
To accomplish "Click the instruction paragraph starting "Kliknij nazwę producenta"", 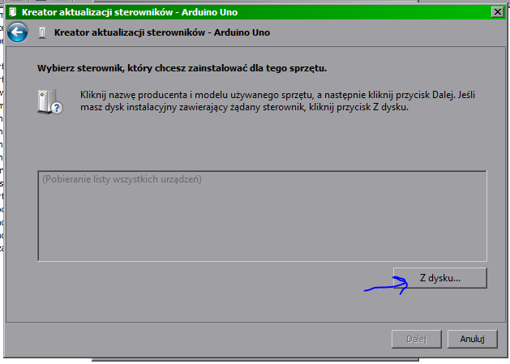I will [276, 96].
